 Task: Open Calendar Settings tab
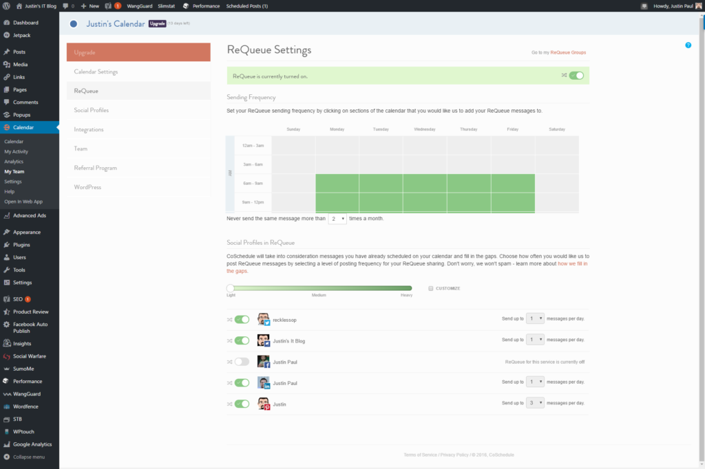[x=138, y=72]
